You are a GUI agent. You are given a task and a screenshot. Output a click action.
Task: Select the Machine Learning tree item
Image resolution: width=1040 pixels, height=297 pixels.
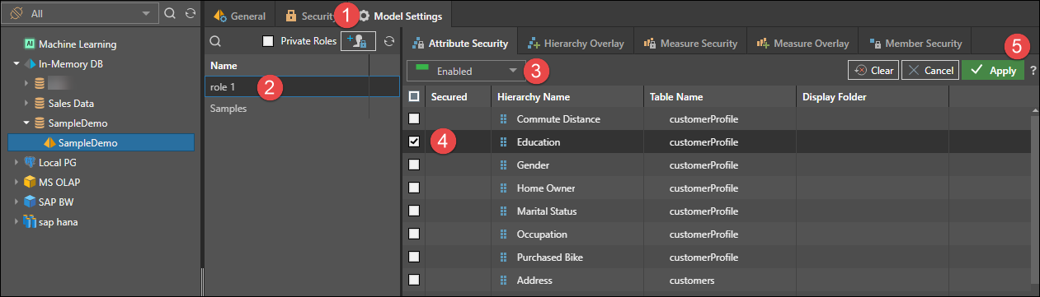(78, 44)
